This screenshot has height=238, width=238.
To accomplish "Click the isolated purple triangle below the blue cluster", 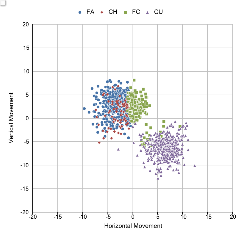I will 118,149.
